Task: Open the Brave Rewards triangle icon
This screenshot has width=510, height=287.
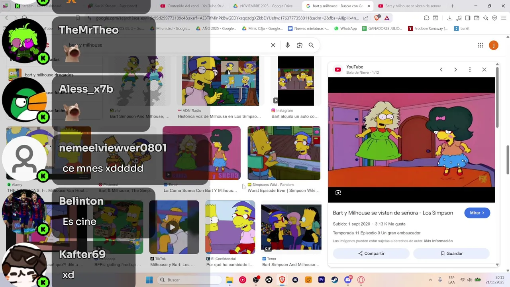Action: point(387,18)
